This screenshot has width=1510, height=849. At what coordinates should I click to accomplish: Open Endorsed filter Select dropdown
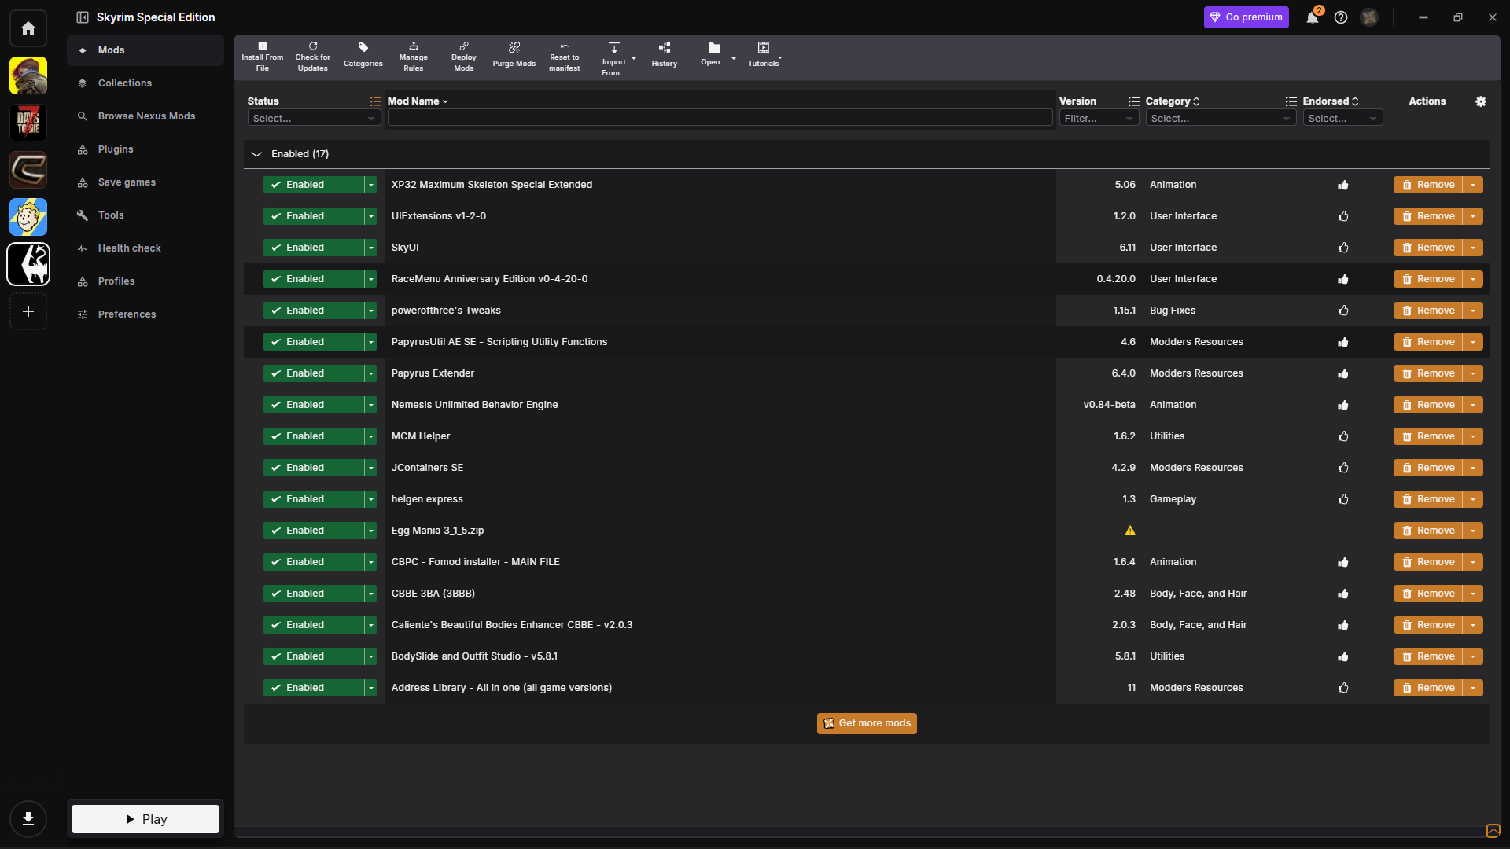click(x=1342, y=118)
